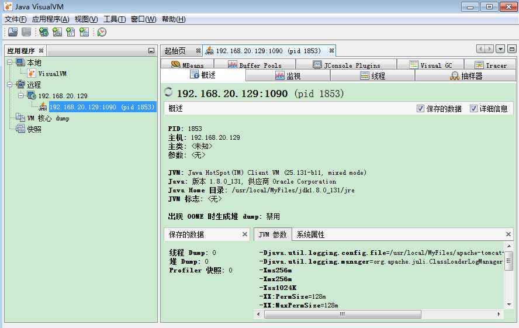Screen dimensions: 519x328
Task: Close the 192.168.20.129:1090 document tab
Action: tap(331, 51)
